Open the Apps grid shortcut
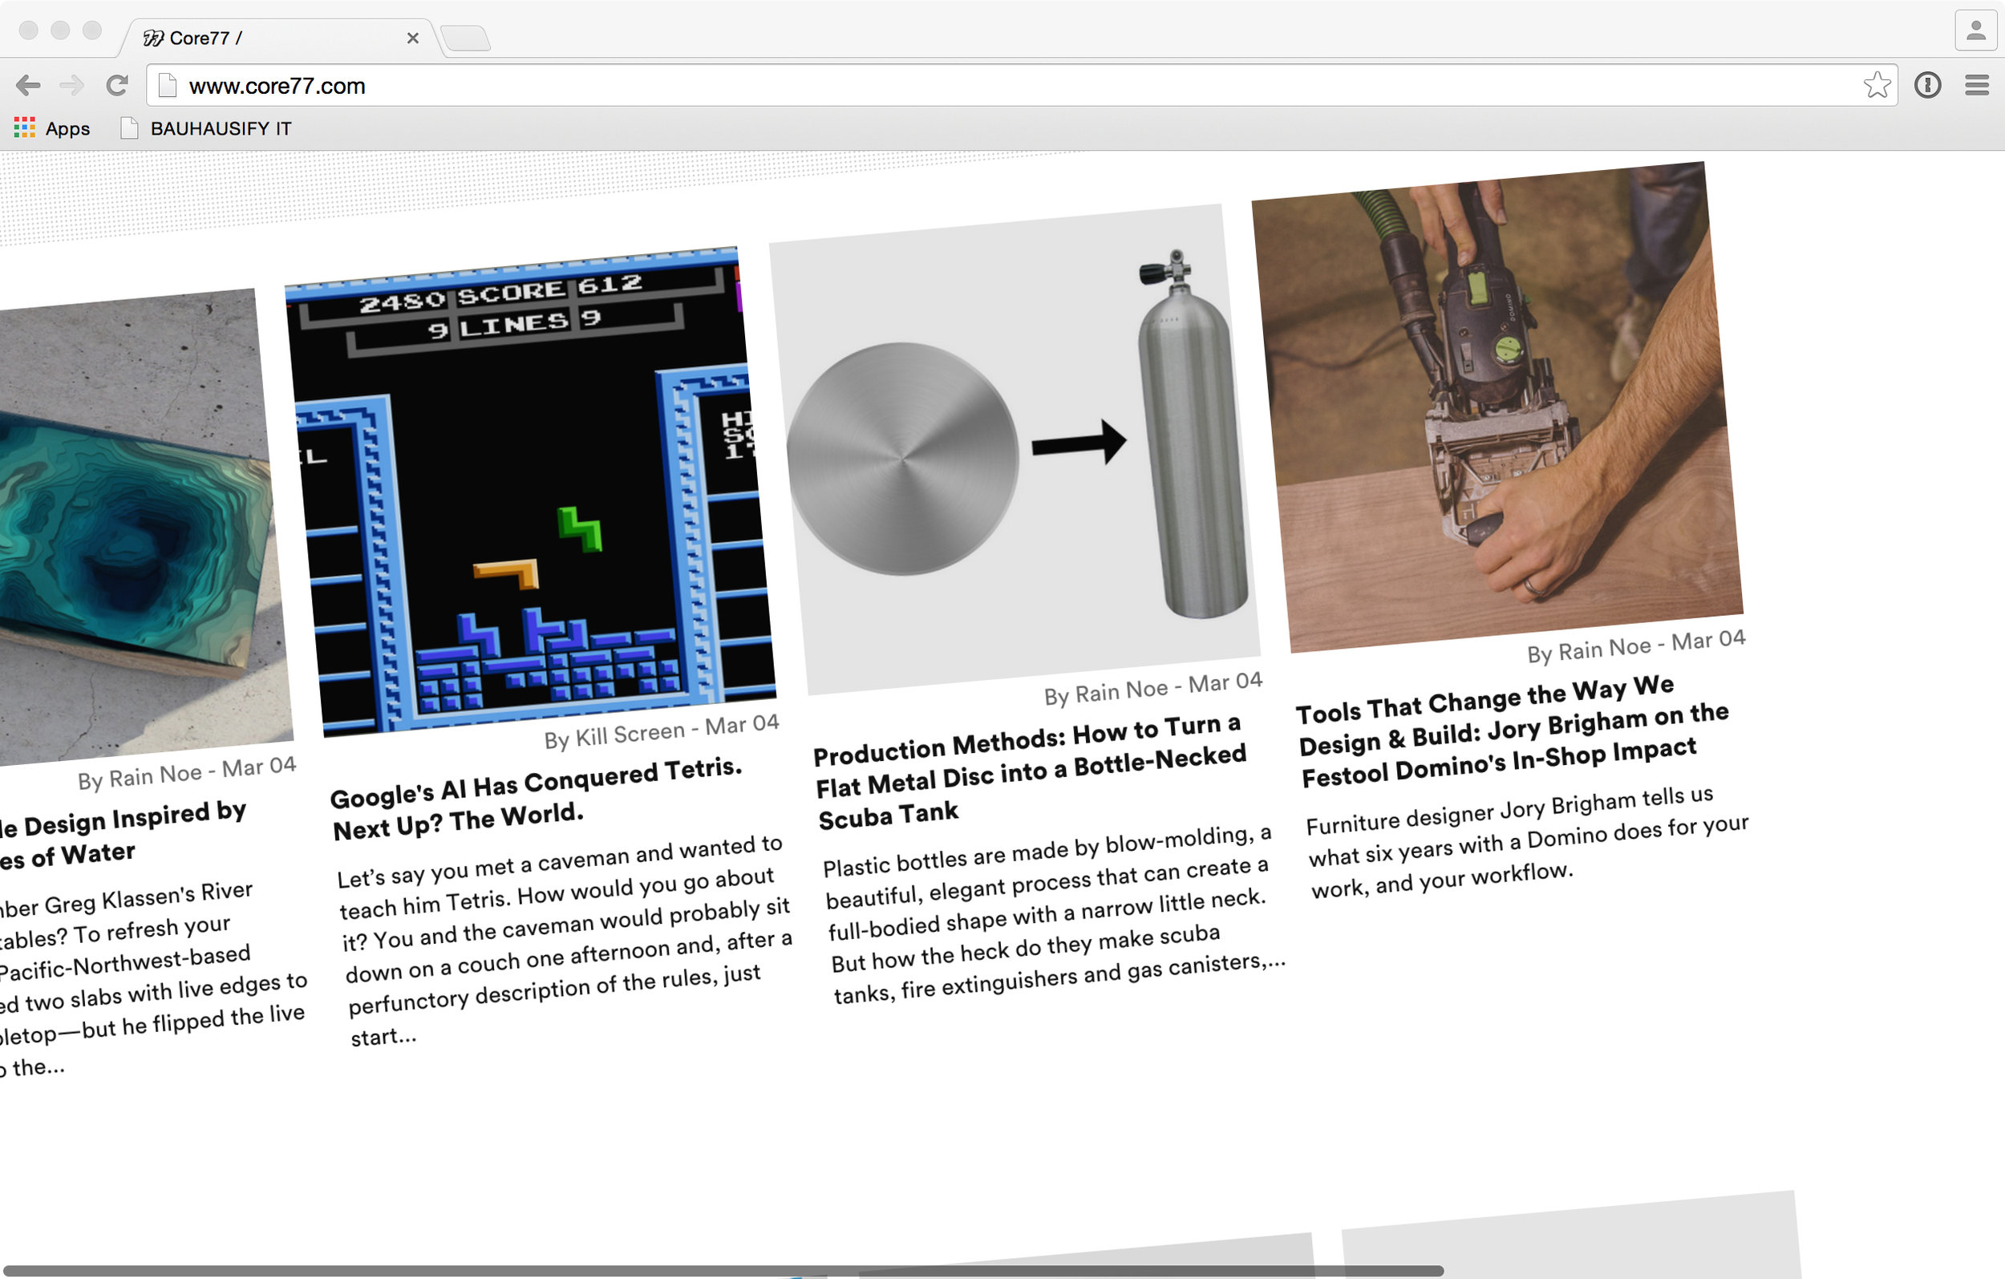Viewport: 2005px width, 1279px height. [51, 128]
